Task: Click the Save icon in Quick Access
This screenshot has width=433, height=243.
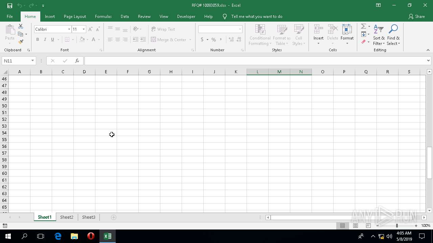Action: [x=9, y=5]
